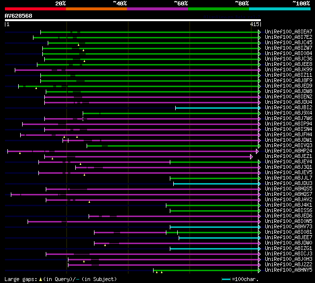The height and width of the screenshot is (283, 315).
Task: Click the UniRef100_A8JED9 label
Action: [288, 86]
